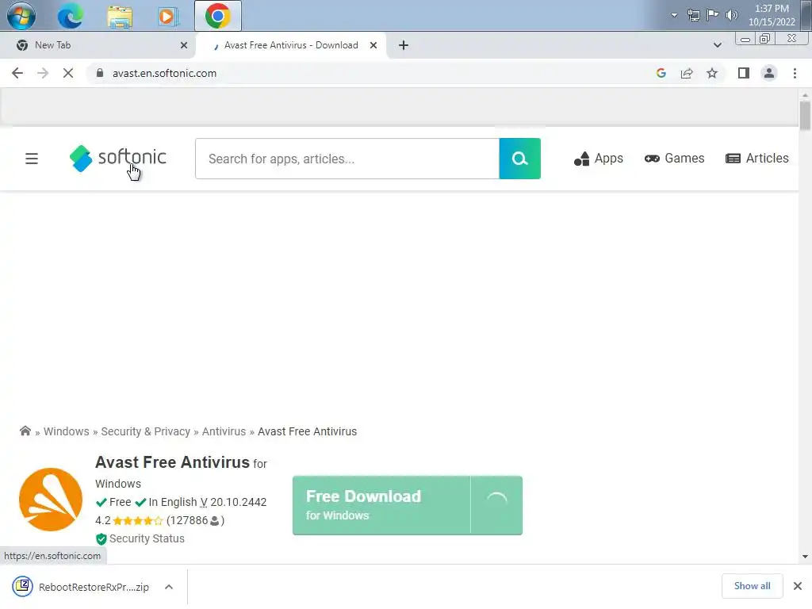Go to the Windows breadcrumb link
Screen dimensions: 812x609
pyautogui.click(x=67, y=431)
